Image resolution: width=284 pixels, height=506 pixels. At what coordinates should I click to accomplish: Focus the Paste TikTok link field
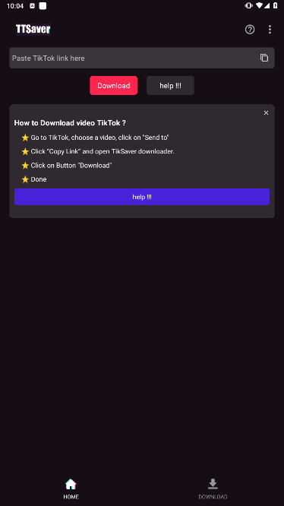tap(132, 58)
